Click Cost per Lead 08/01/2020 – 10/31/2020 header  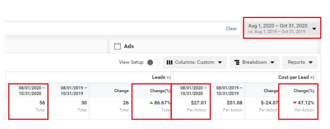click(x=193, y=90)
